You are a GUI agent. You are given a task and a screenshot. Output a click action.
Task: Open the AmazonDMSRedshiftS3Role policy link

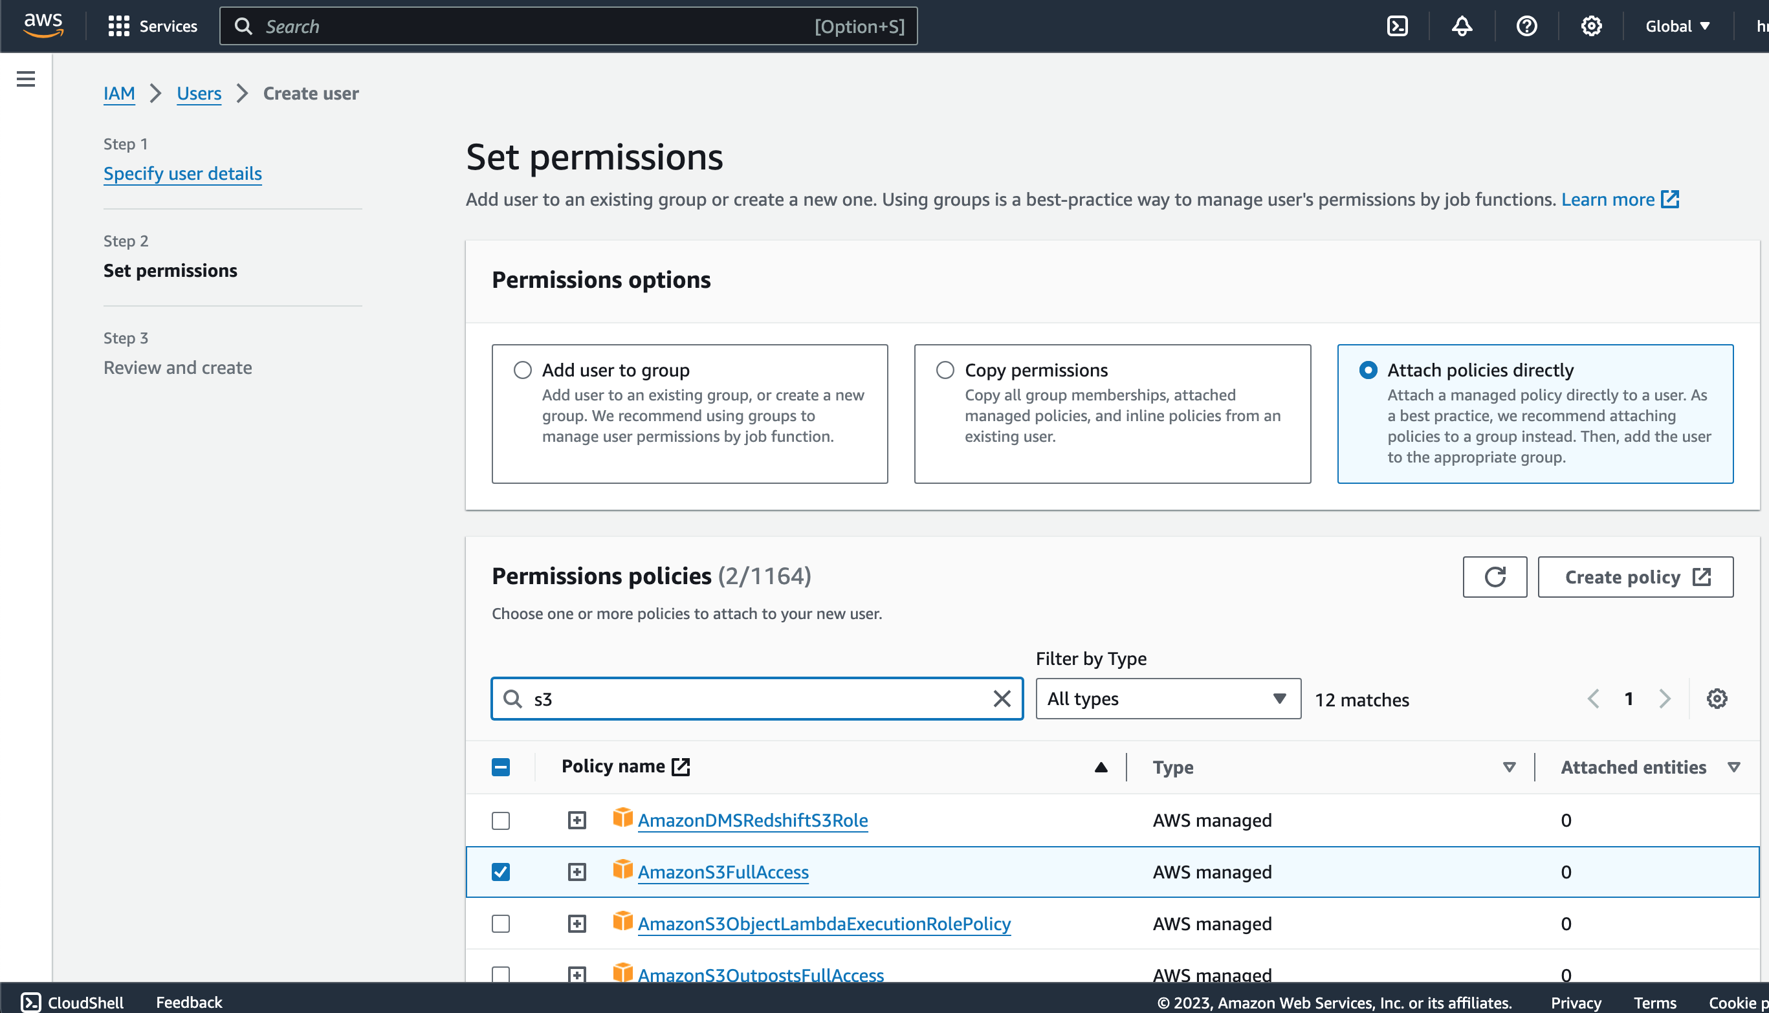click(753, 821)
